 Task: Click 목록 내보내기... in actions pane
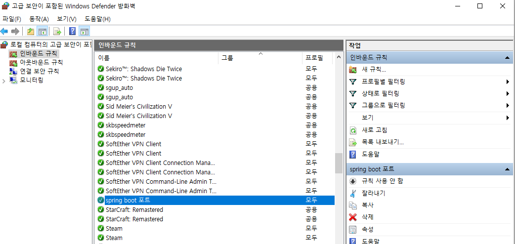coord(383,142)
